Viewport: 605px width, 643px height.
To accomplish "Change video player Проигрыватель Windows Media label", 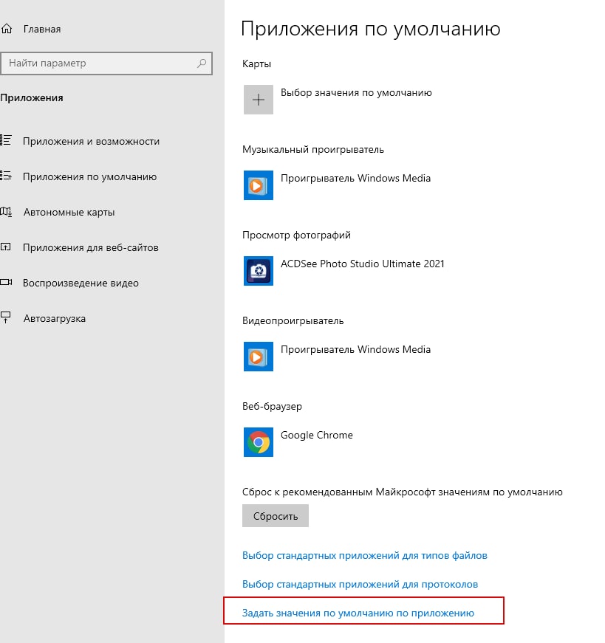I will click(356, 350).
